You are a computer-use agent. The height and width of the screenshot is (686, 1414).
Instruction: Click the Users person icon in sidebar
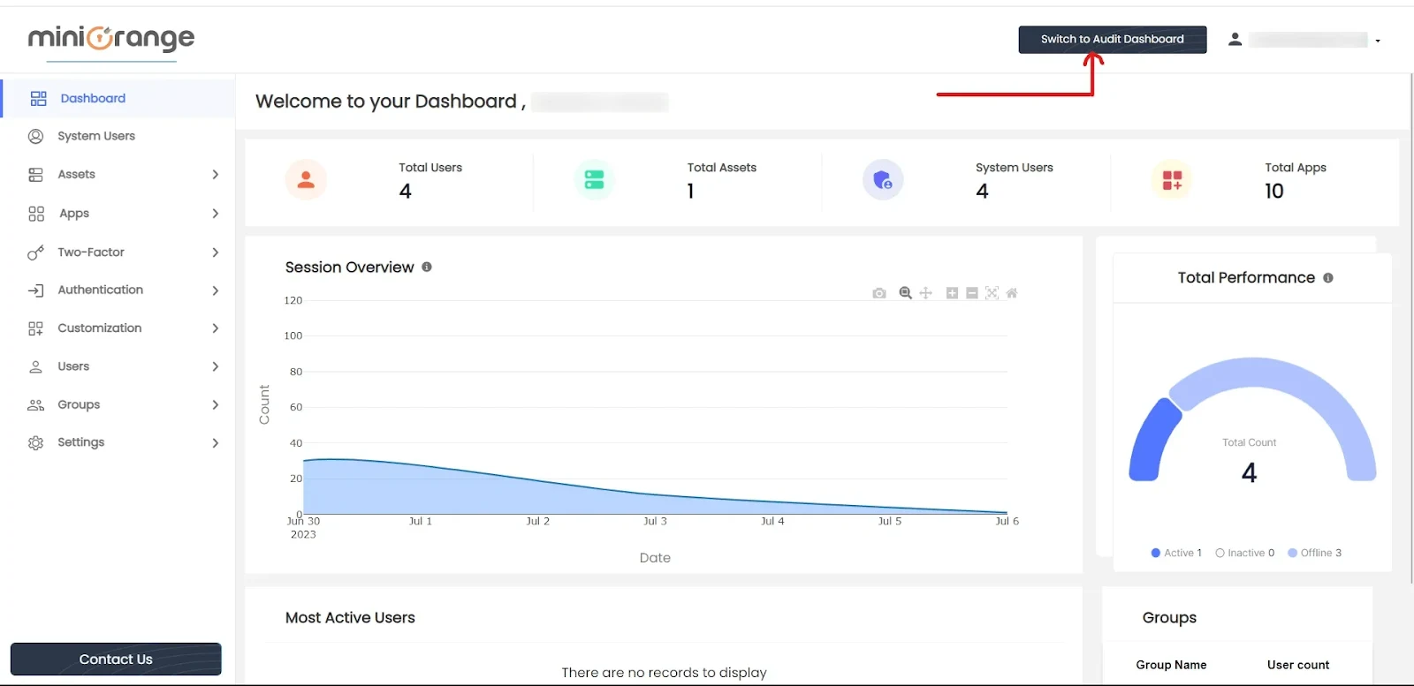pos(35,366)
